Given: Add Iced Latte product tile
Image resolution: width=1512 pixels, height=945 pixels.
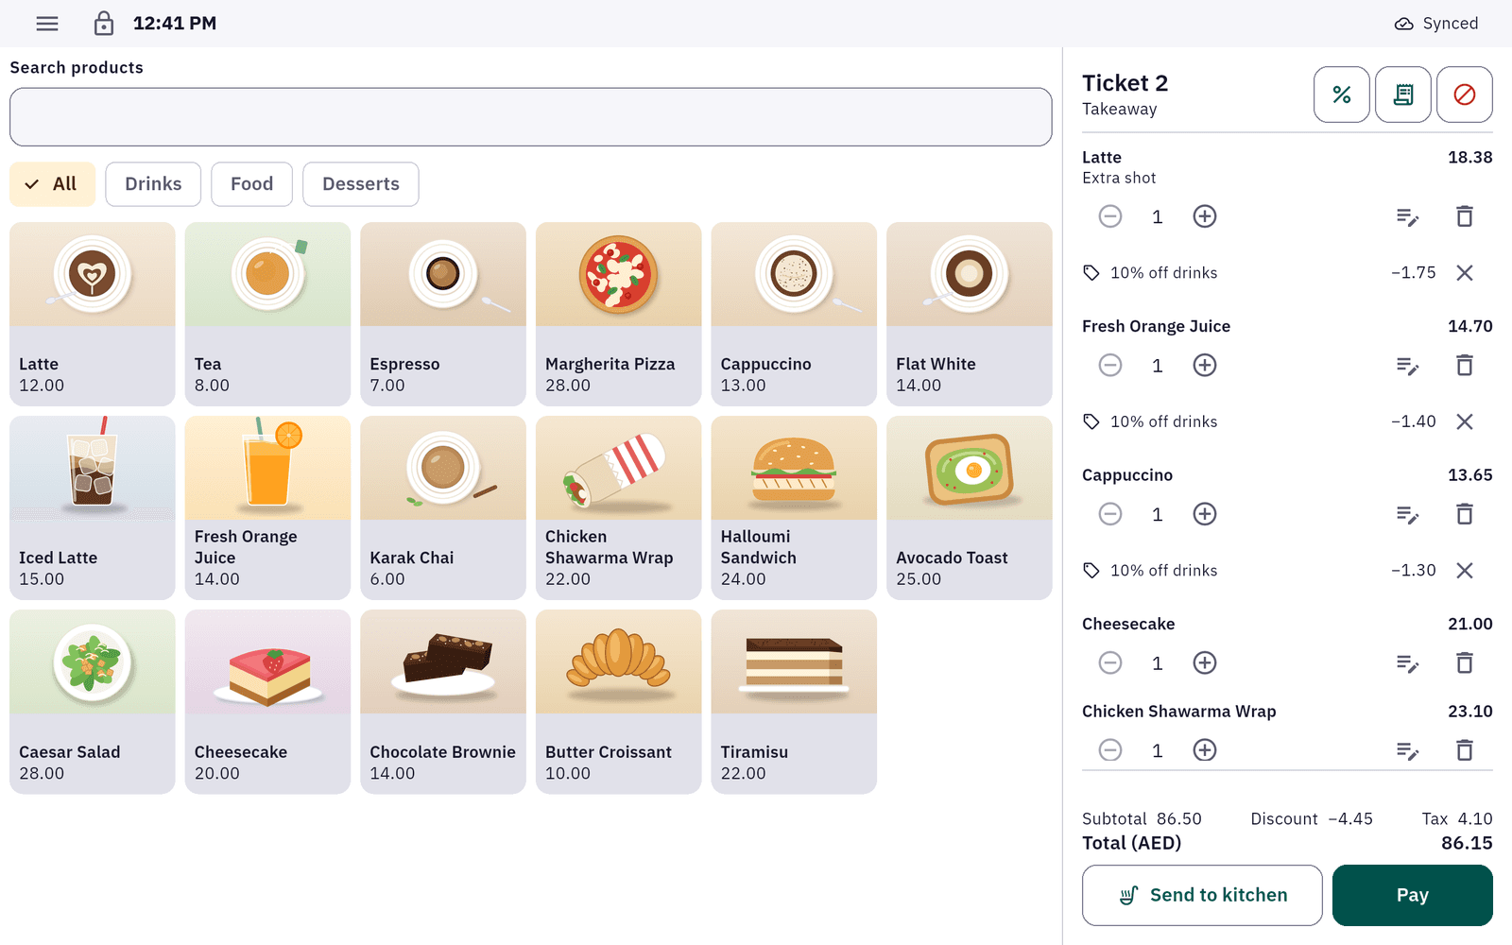Looking at the screenshot, I should point(93,507).
